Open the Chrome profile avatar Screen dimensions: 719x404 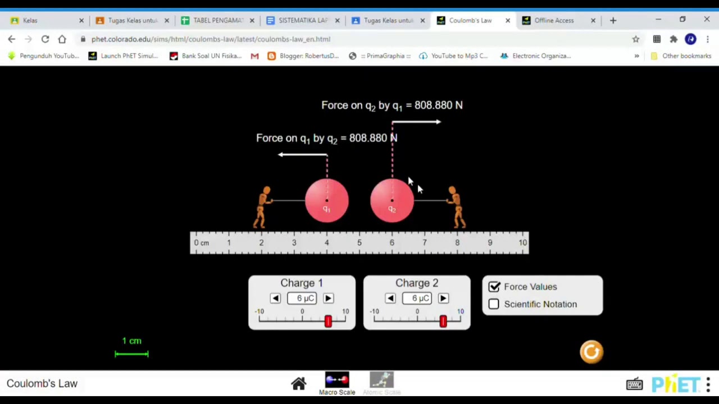(x=691, y=39)
